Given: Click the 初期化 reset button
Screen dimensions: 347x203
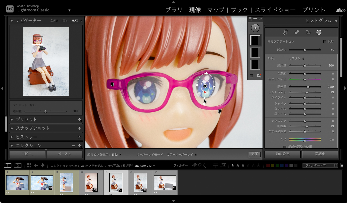Looking at the screenshot, I should (320, 154).
